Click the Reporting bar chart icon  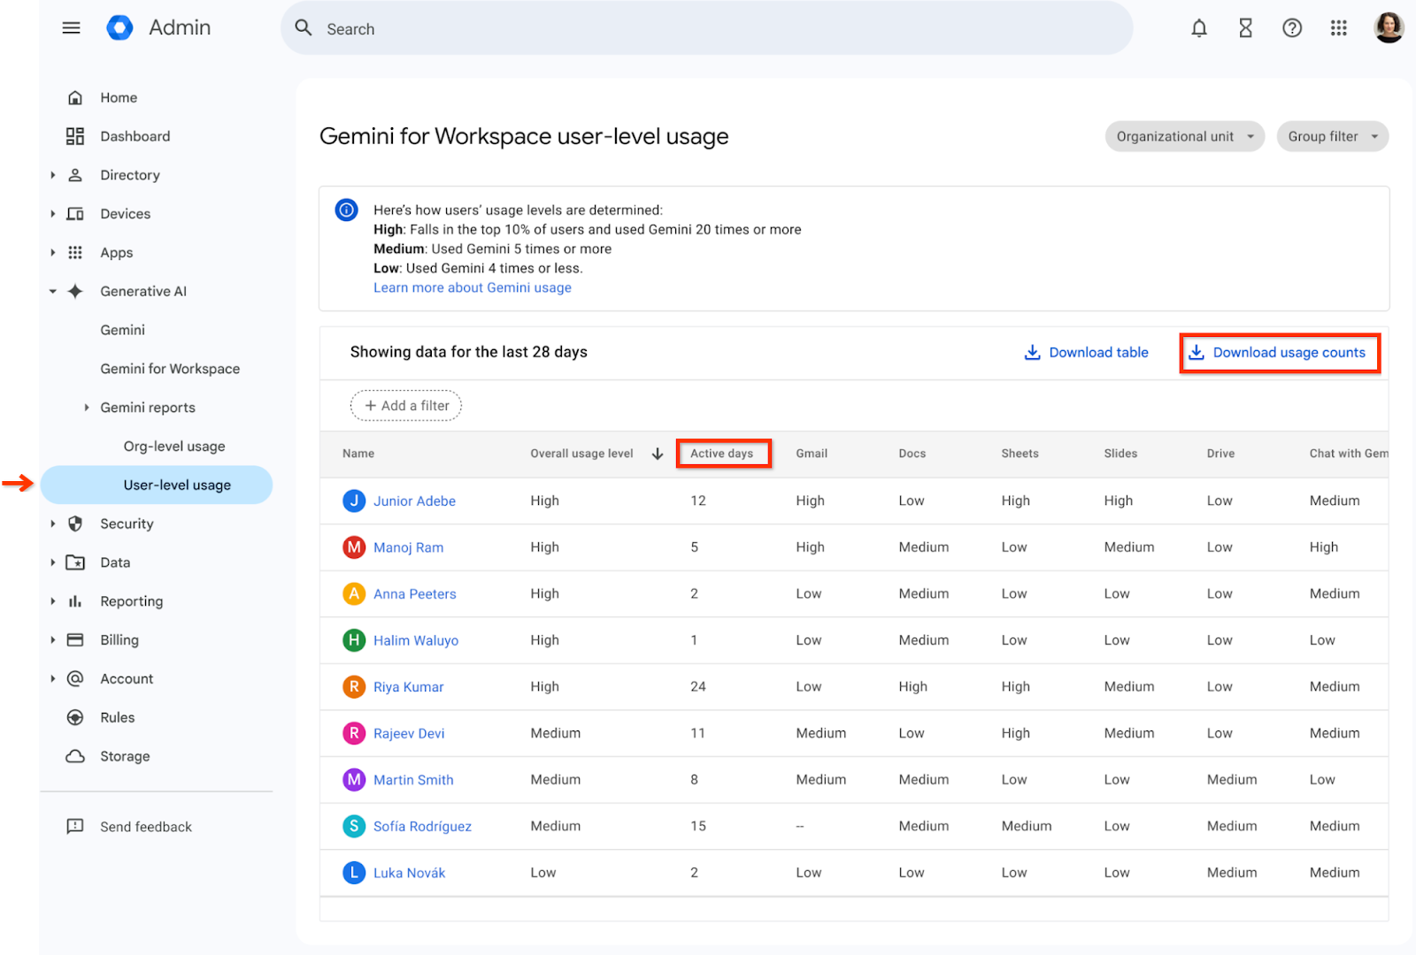[x=75, y=601]
